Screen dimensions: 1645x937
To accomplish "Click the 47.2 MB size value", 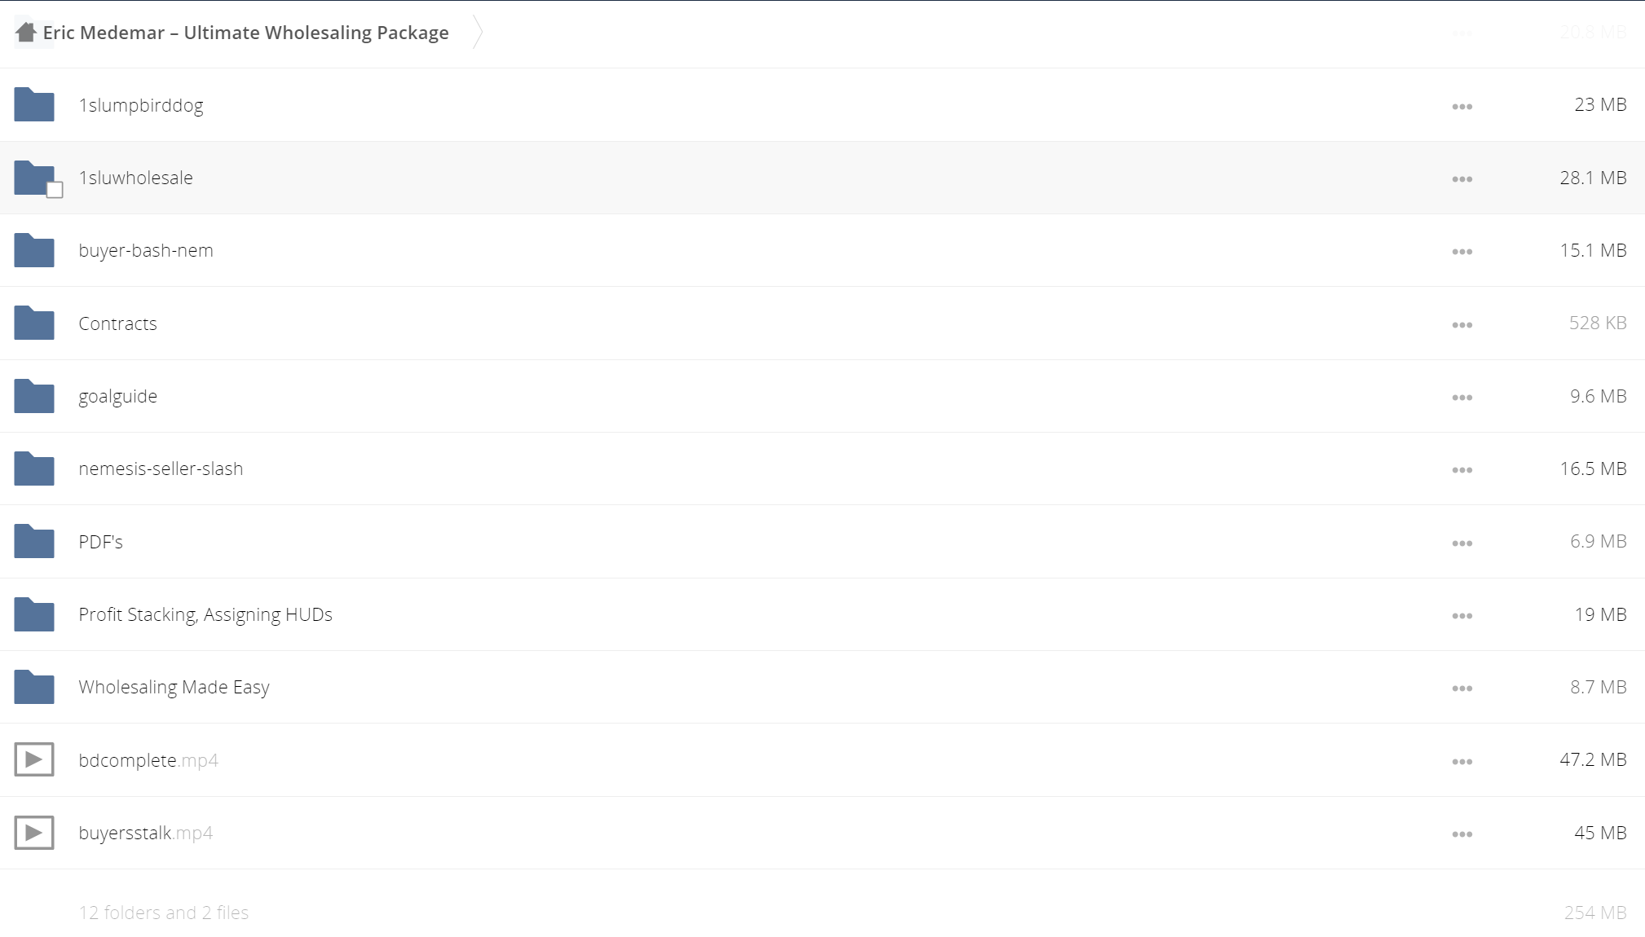I will point(1593,759).
